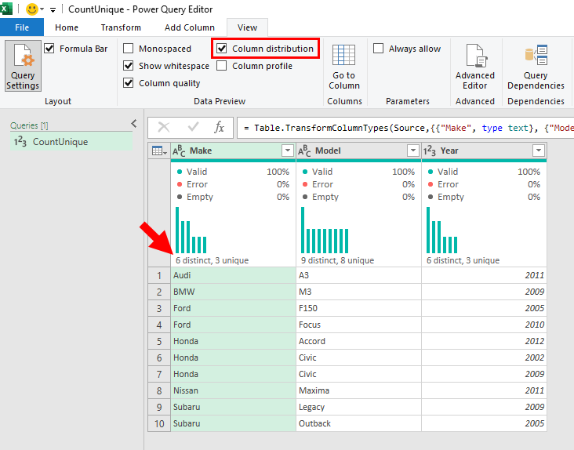The image size is (574, 450).
Task: Open the Advanced Editor
Action: point(474,66)
